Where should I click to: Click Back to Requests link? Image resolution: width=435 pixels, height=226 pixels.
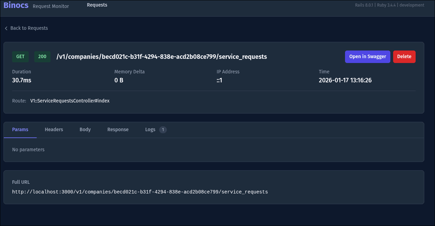coord(29,28)
